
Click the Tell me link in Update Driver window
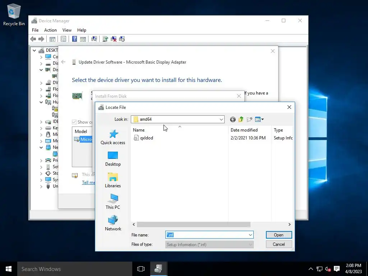tap(88, 183)
